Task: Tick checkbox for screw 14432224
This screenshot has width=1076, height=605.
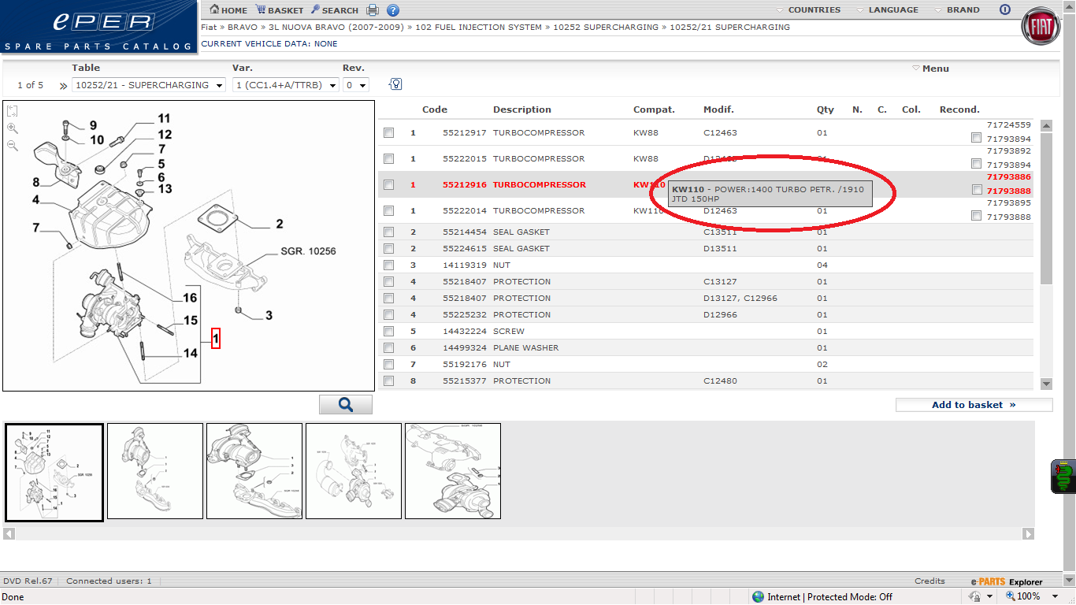Action: 388,332
